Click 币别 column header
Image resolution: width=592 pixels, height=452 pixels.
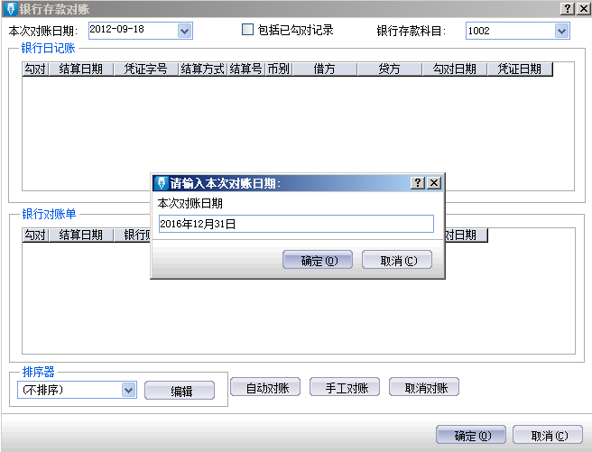pyautogui.click(x=279, y=69)
